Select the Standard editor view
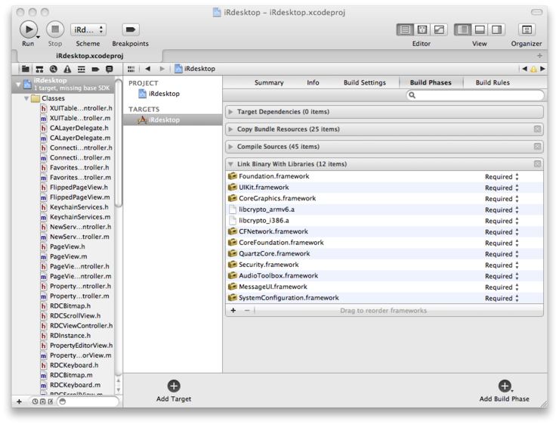This screenshot has height=425, width=559. click(x=405, y=29)
